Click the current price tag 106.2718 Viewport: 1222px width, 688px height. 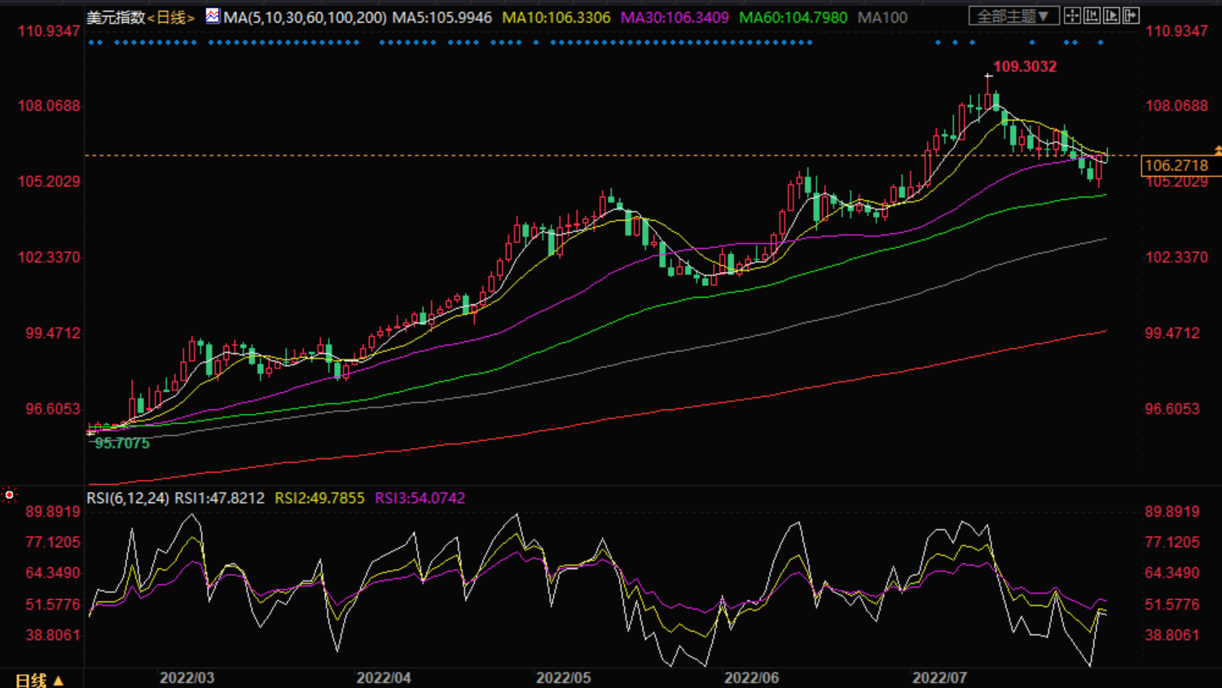pos(1176,165)
